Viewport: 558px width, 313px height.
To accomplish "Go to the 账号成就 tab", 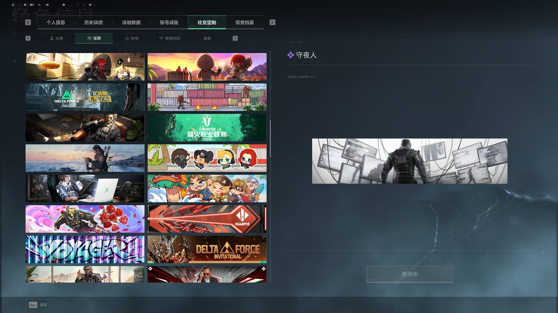I will pos(169,22).
